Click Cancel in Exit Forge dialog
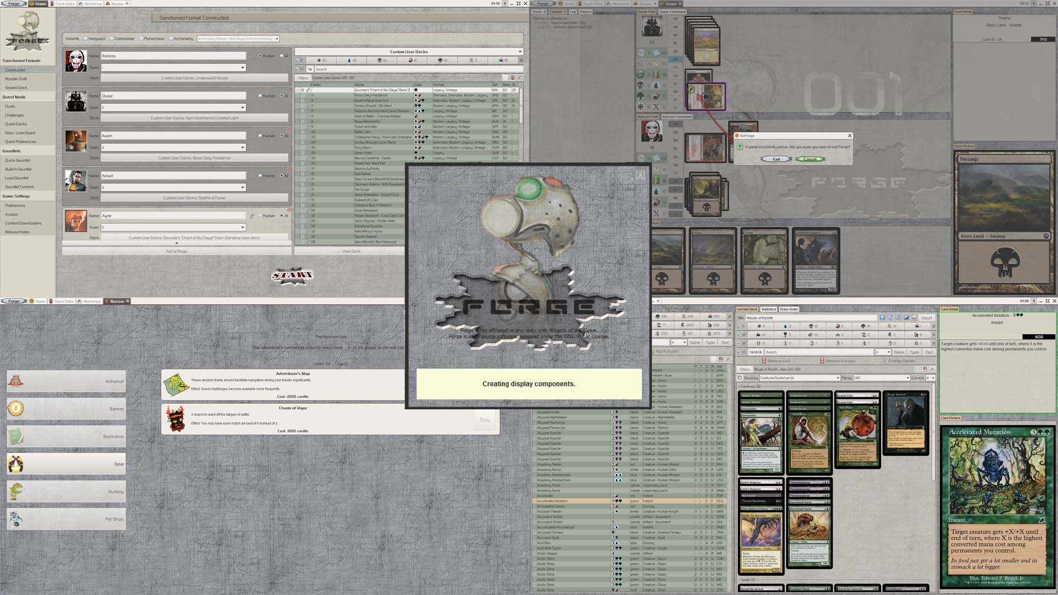 click(x=810, y=159)
